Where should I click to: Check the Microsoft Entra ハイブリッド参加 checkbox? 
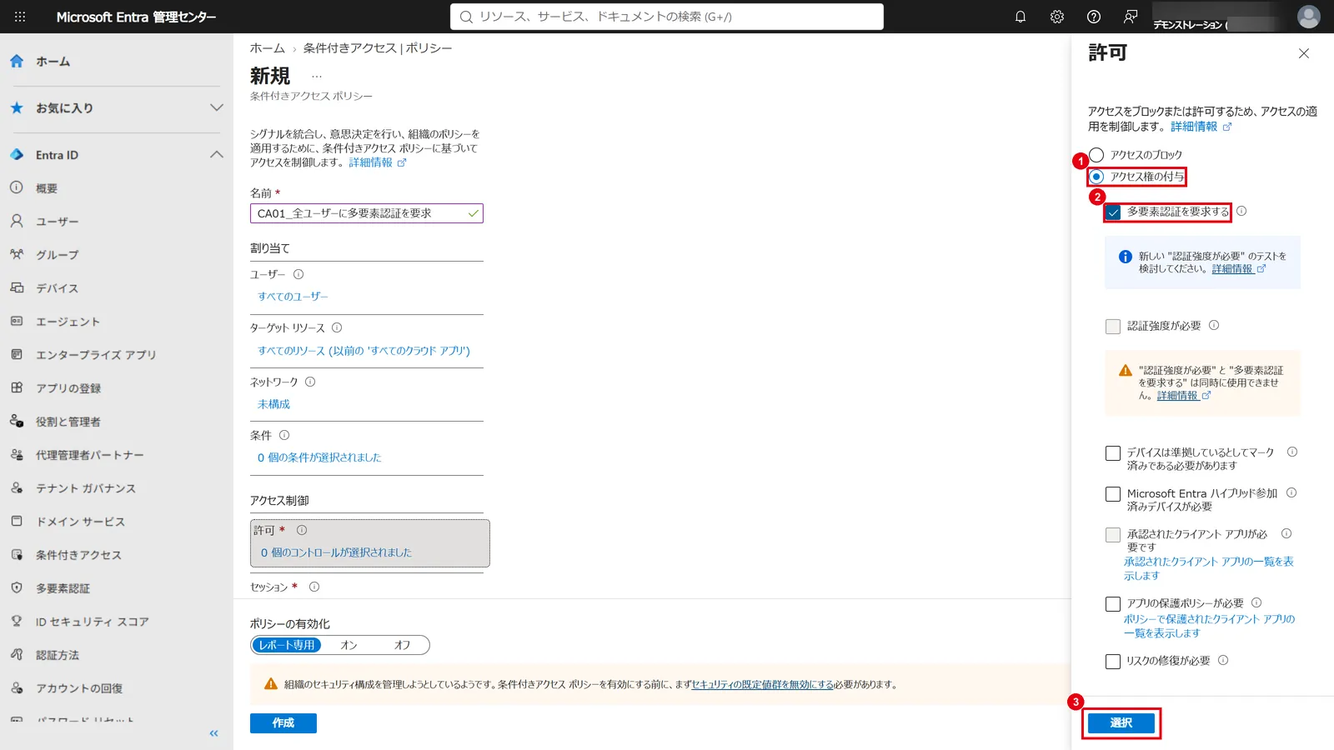point(1113,494)
